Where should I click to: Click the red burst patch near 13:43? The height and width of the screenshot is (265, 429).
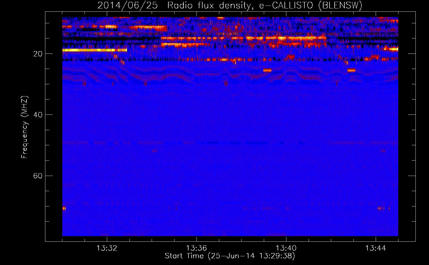pyautogui.click(x=351, y=70)
